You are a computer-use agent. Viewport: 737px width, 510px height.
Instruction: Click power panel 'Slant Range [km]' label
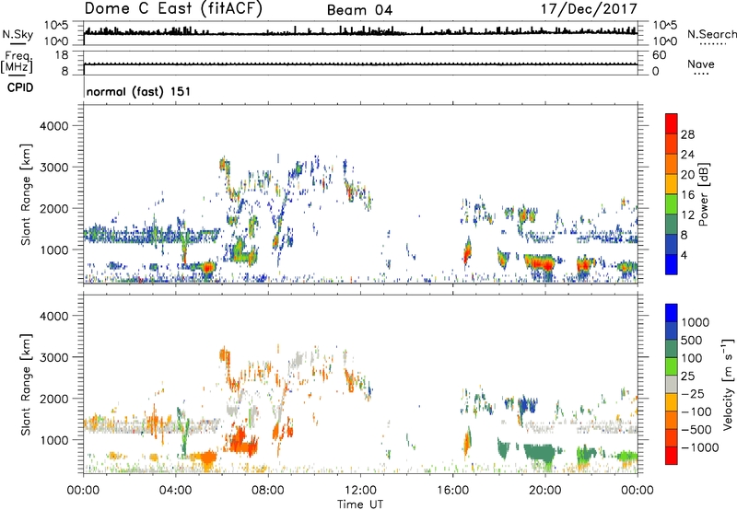[x=26, y=194]
